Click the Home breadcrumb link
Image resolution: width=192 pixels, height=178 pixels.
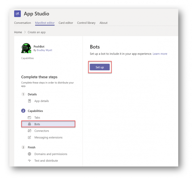(18, 32)
